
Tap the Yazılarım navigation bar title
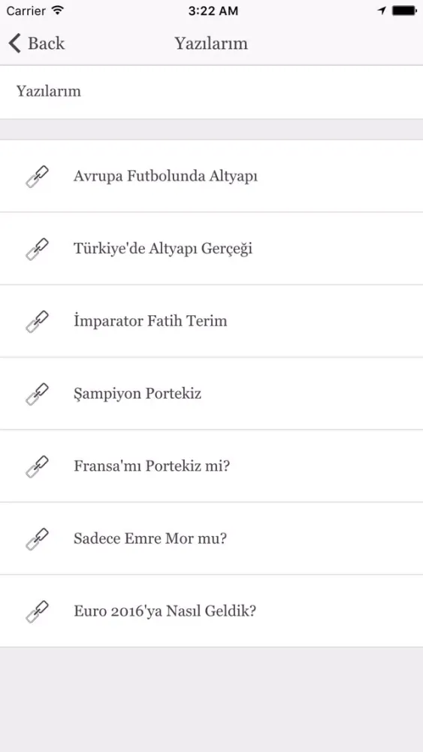pyautogui.click(x=211, y=44)
